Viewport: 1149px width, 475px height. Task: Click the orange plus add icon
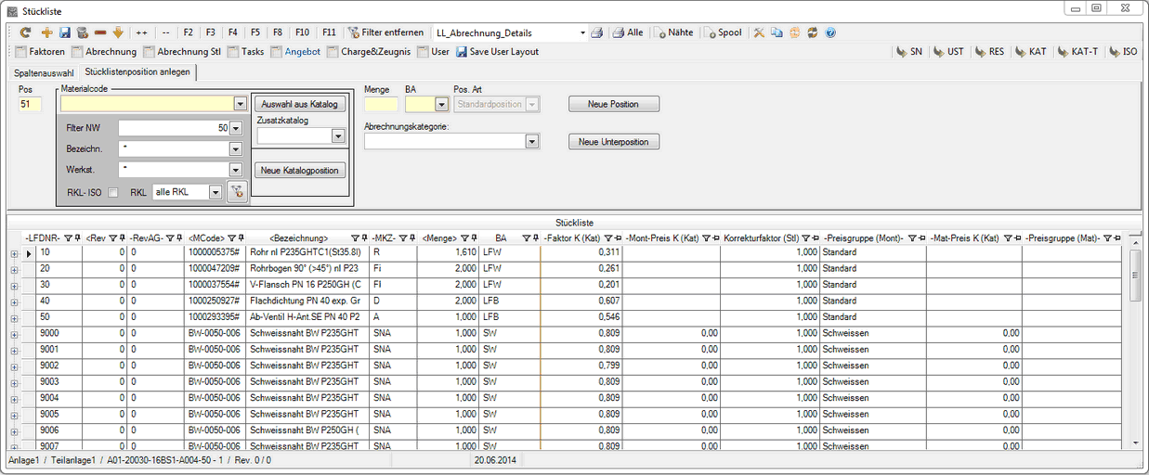pyautogui.click(x=46, y=32)
